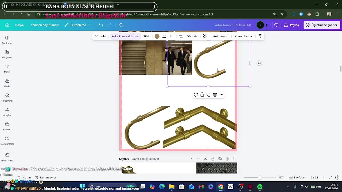Toggle grid view of pages
The width and height of the screenshot is (342, 192).
click(323, 177)
